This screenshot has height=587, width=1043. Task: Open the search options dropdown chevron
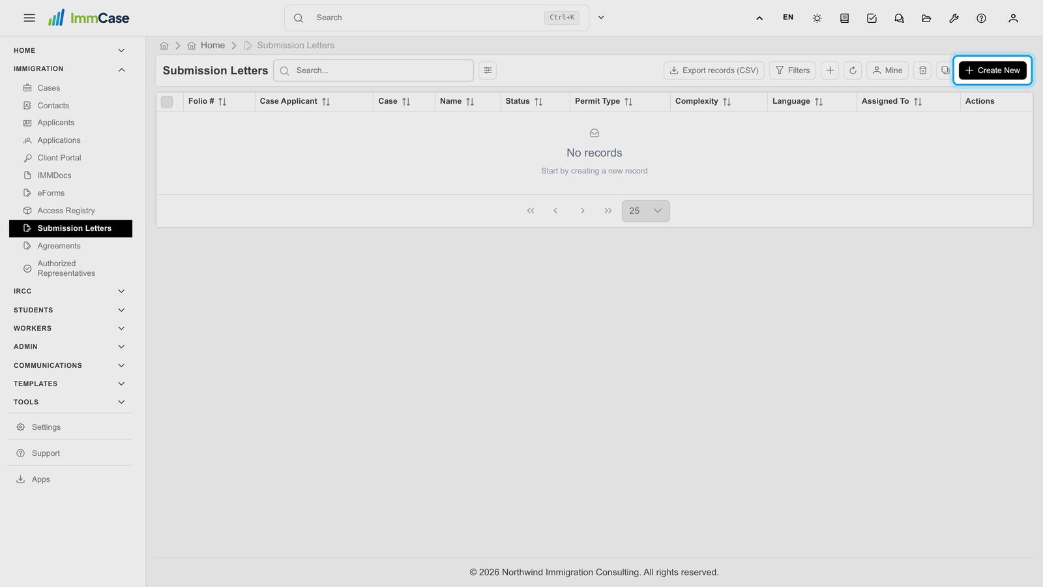[x=601, y=18]
